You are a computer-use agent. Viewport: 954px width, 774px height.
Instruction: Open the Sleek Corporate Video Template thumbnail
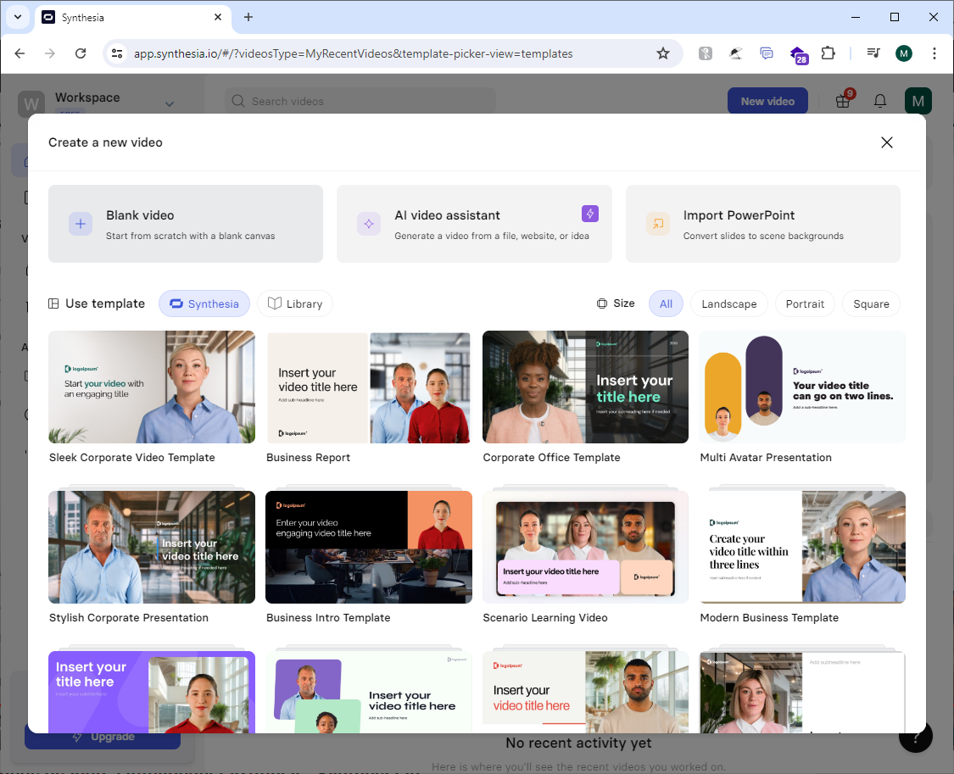click(x=152, y=387)
